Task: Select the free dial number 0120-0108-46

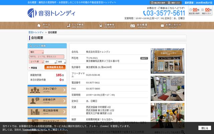Action: 93,75
